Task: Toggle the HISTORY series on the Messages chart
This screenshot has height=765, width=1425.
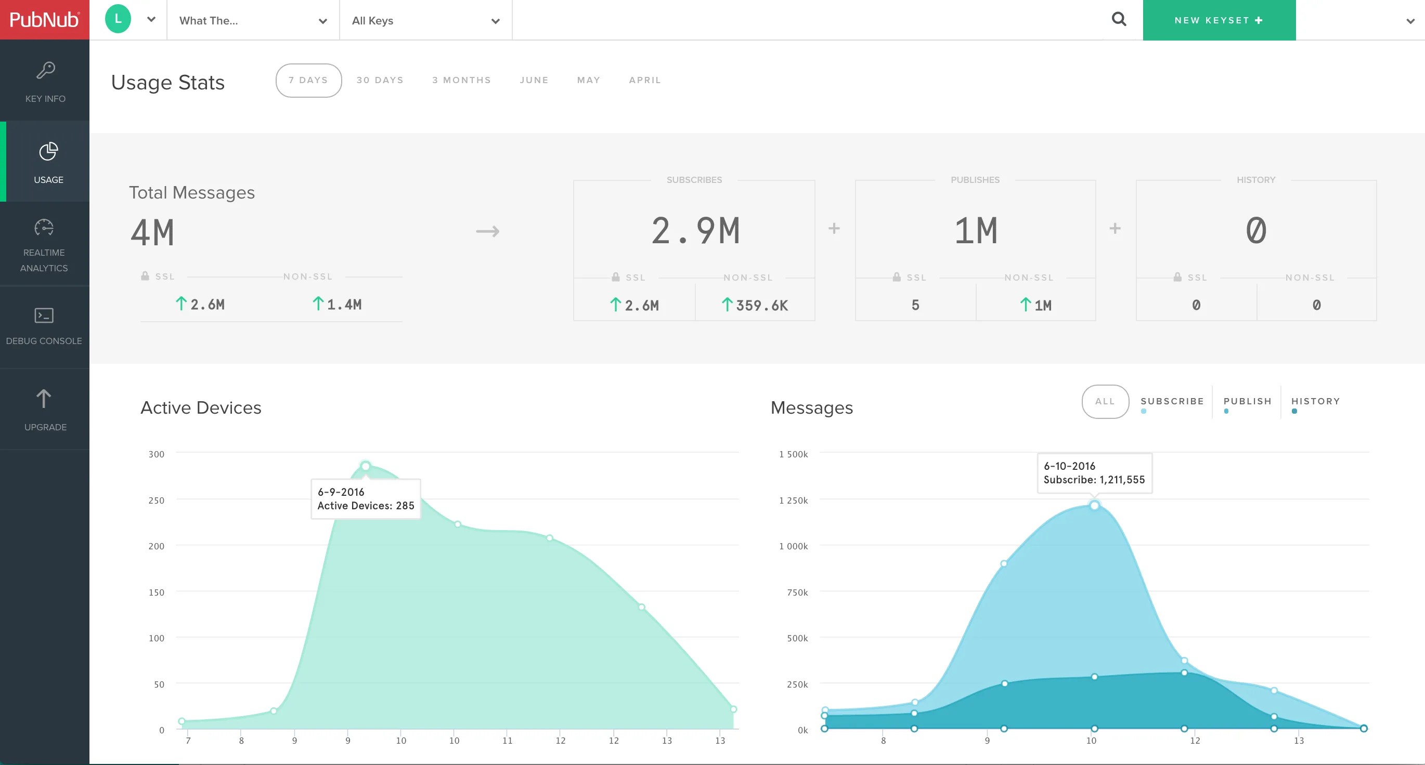Action: pos(1315,402)
